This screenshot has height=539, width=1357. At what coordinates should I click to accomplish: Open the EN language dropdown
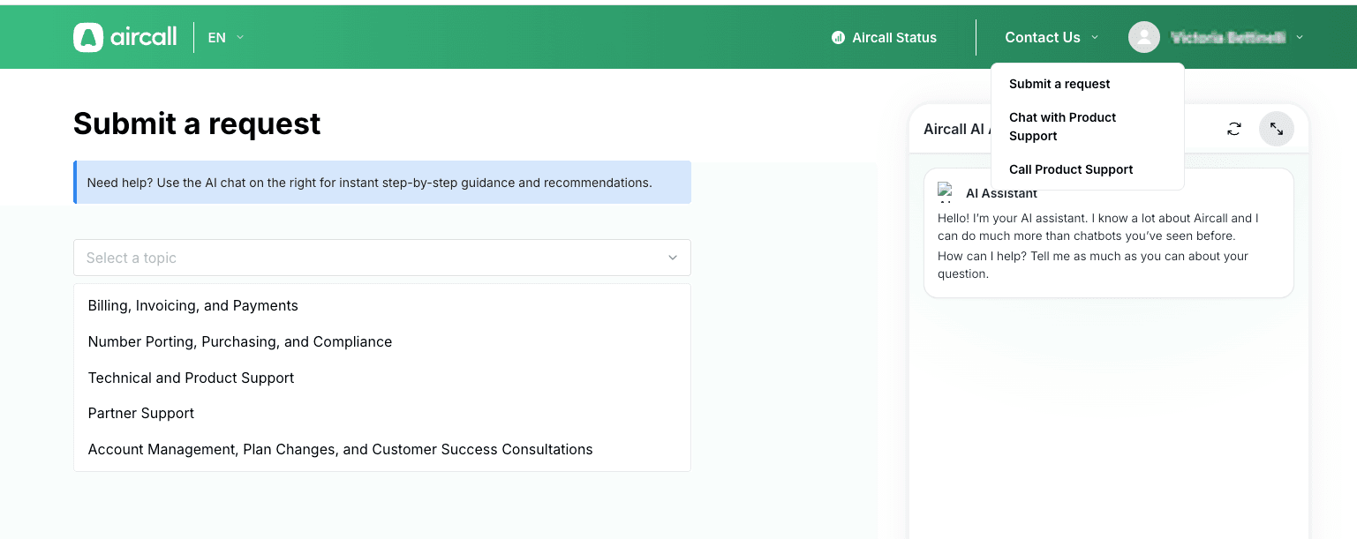226,37
